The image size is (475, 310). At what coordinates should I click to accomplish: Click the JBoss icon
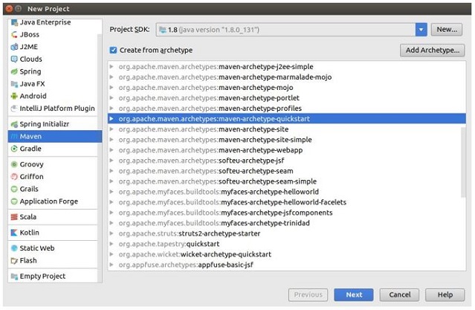click(14, 34)
